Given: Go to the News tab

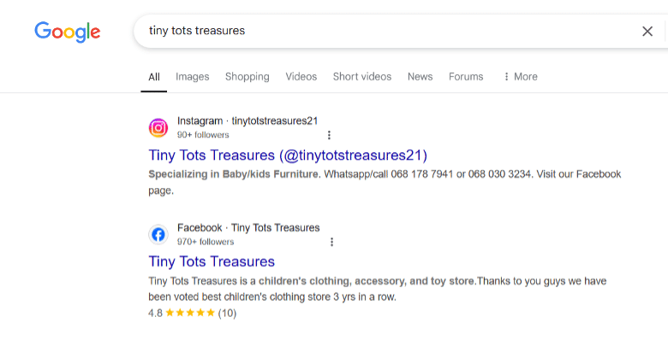Looking at the screenshot, I should point(420,77).
